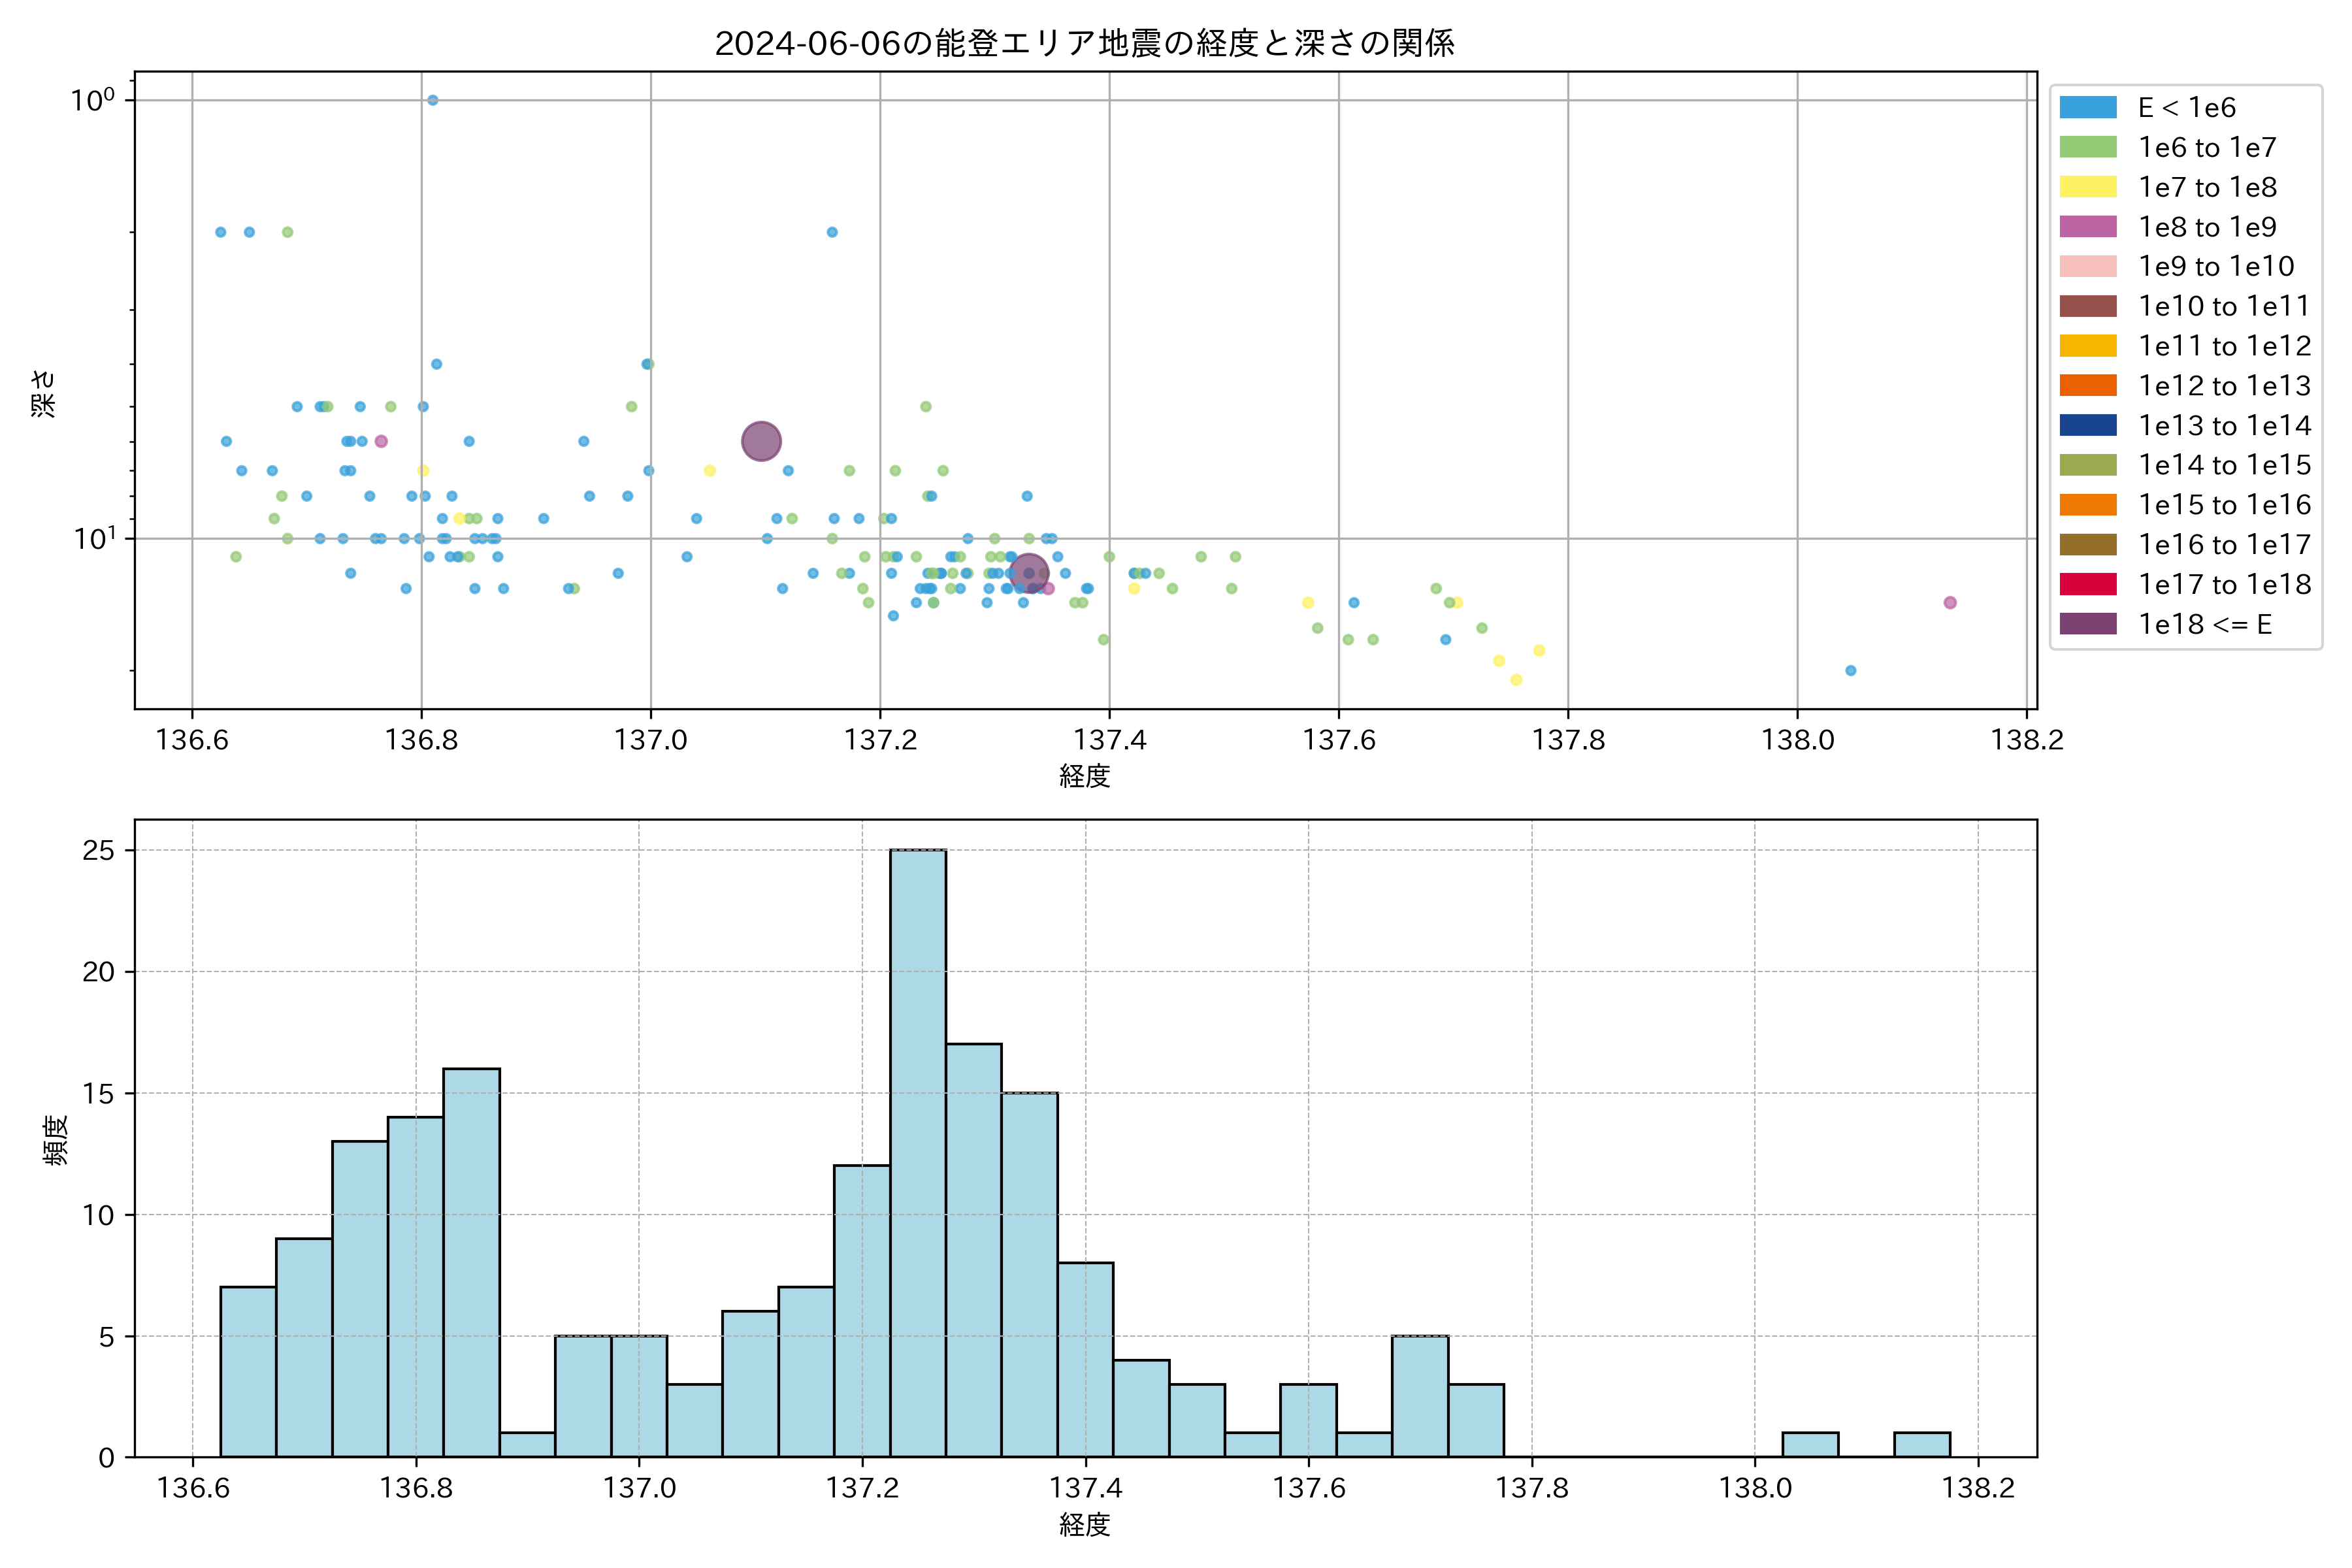The width and height of the screenshot is (2352, 1568).
Task: Click the magenta '1e8 to 1e9' legend swatch
Action: click(x=2088, y=227)
